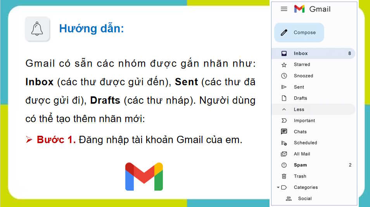Image resolution: width=370 pixels, height=207 pixels.
Task: Click the Social people icon
Action: point(288,198)
